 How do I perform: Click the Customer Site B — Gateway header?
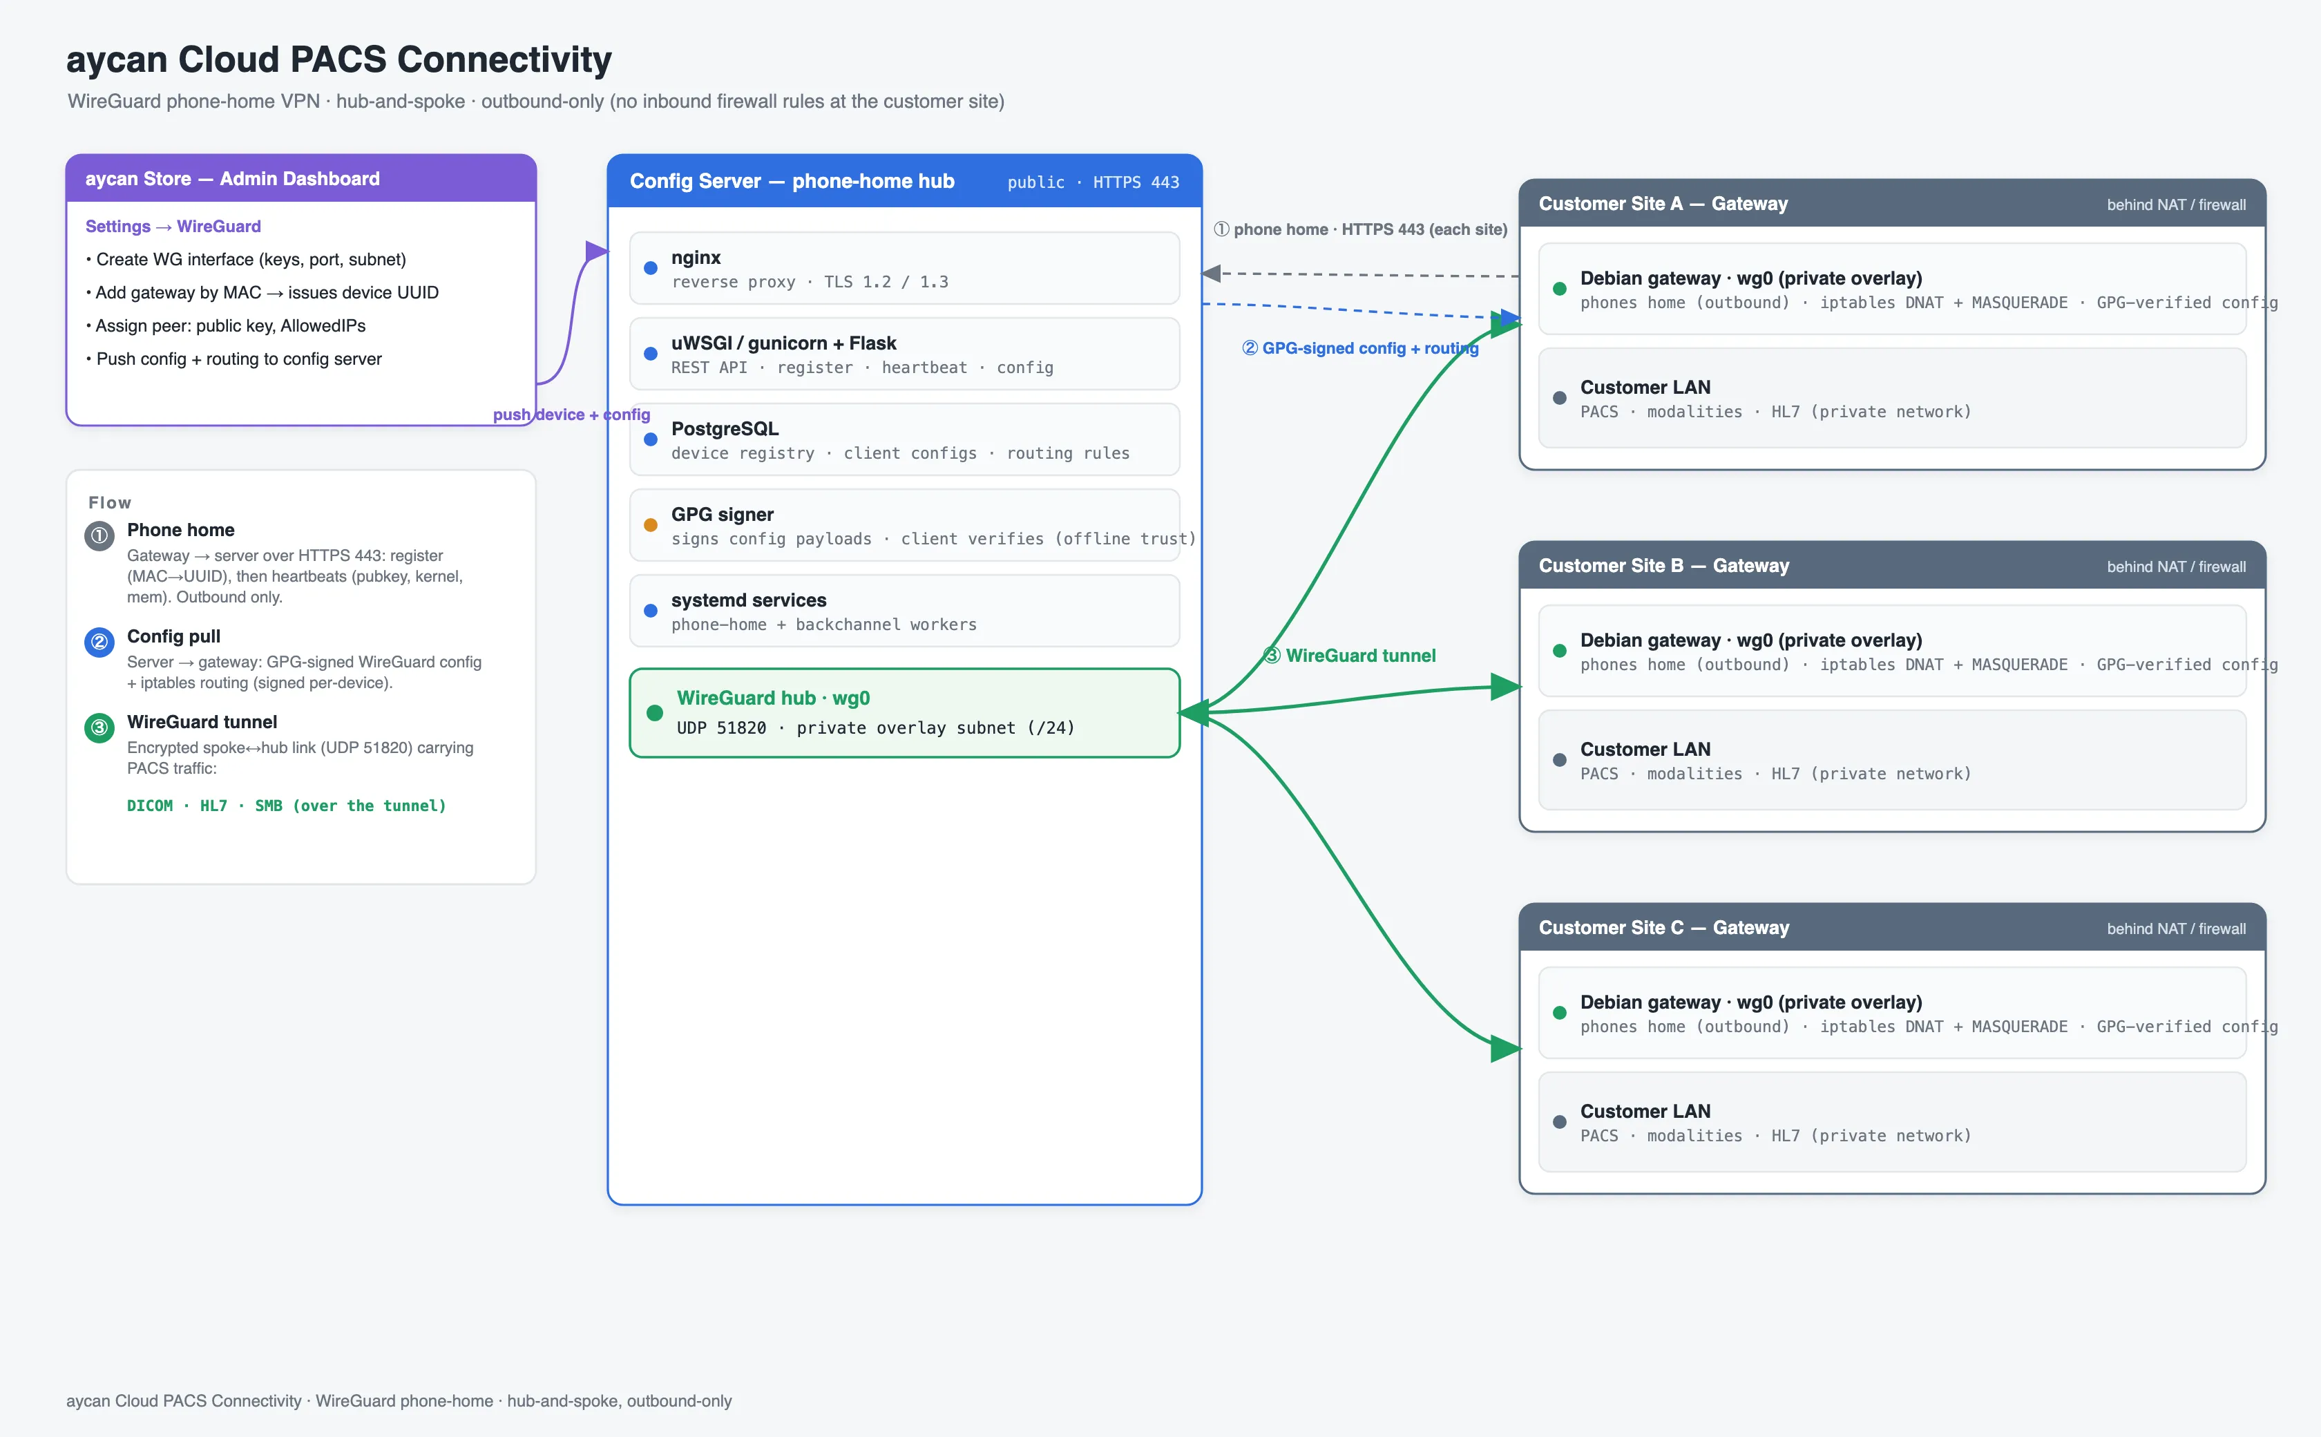[x=1893, y=566]
